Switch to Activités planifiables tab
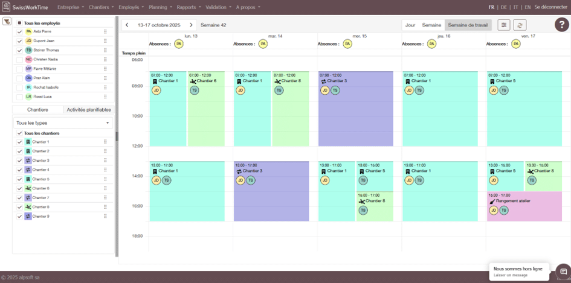This screenshot has height=283, width=571. point(89,110)
